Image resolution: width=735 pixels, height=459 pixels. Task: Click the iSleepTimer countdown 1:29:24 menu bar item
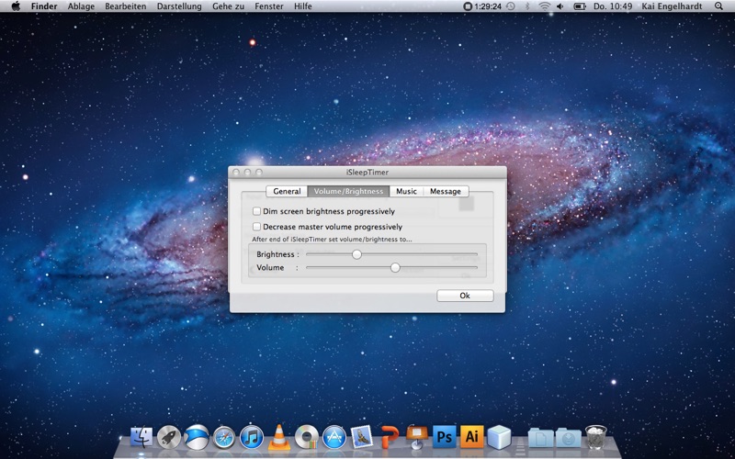coord(482,6)
